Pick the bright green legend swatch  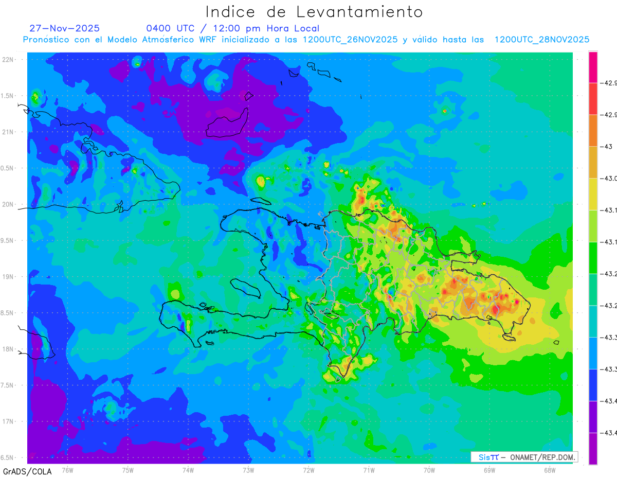[593, 258]
